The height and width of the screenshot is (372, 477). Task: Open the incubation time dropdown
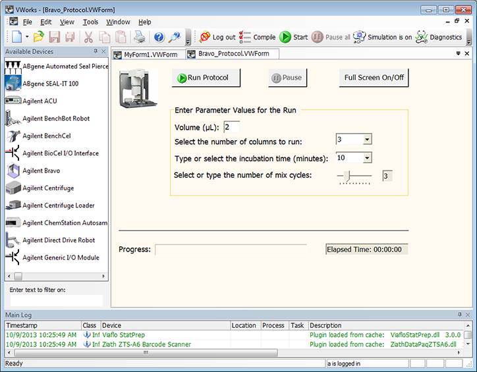tap(367, 158)
